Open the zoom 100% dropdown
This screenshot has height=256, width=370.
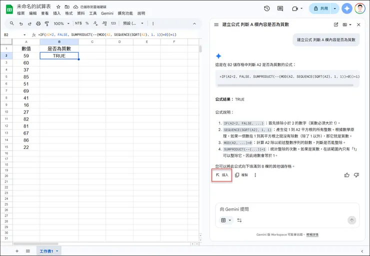tap(61, 23)
